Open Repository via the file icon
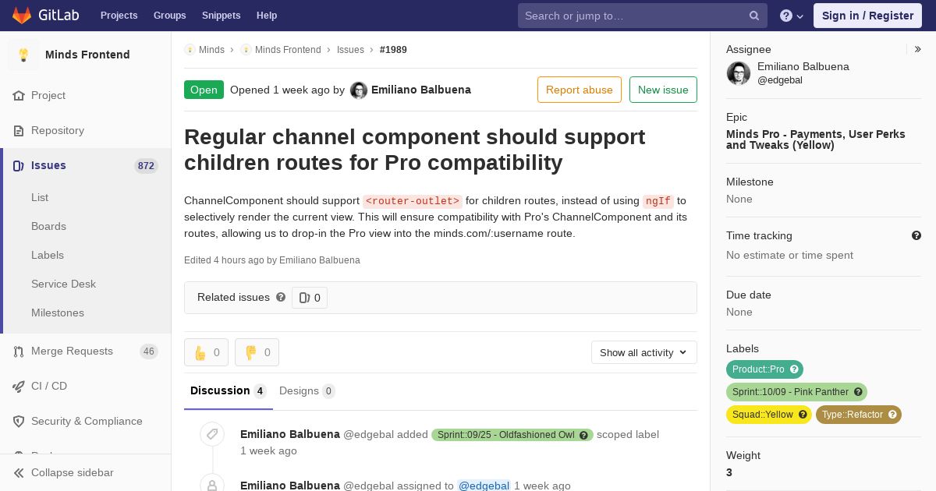The height and width of the screenshot is (491, 936). tap(19, 131)
